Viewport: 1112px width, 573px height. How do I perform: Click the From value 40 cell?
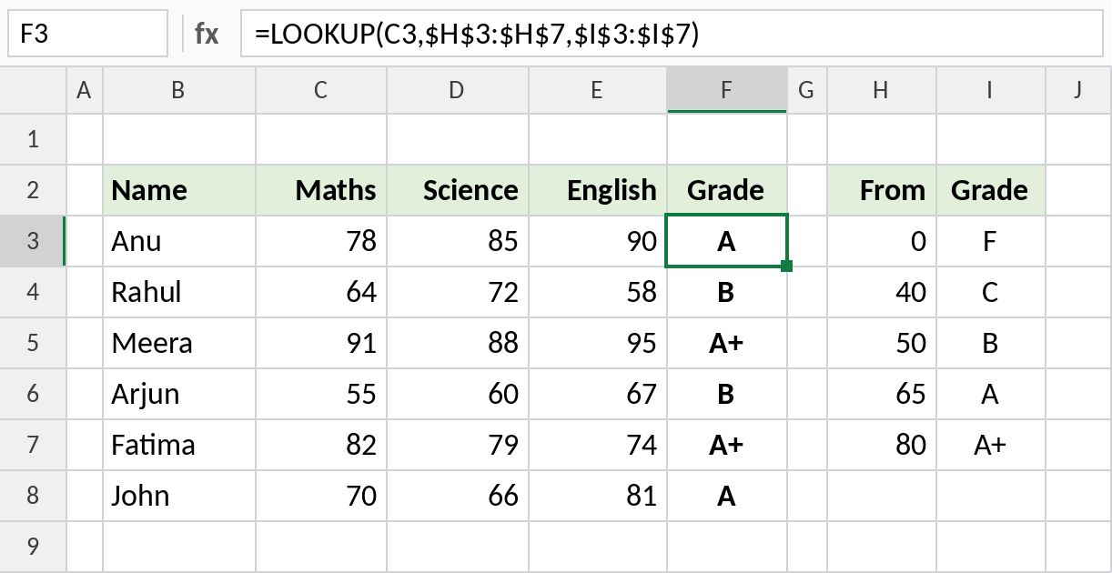pyautogui.click(x=882, y=292)
